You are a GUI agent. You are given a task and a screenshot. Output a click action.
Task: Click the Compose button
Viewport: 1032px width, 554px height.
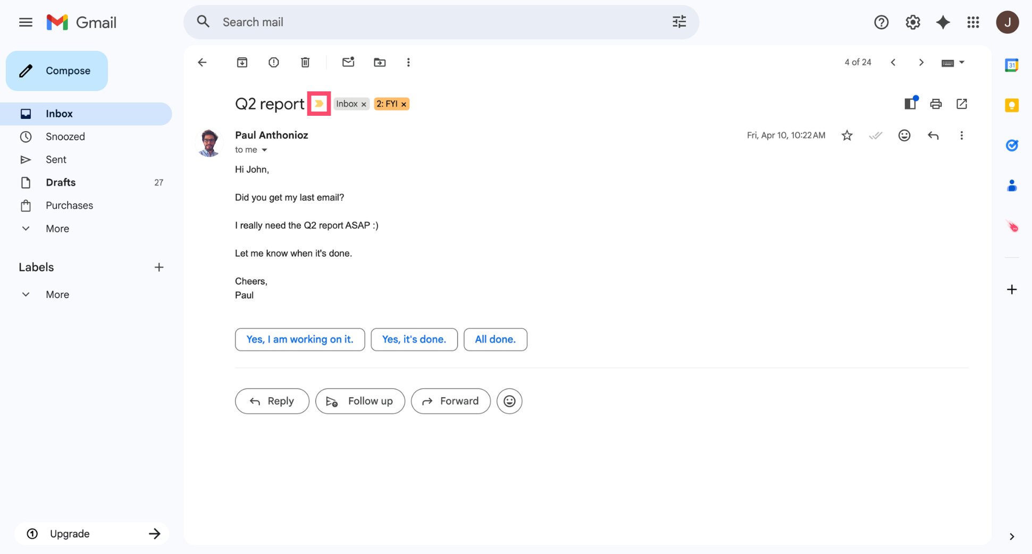click(x=57, y=71)
